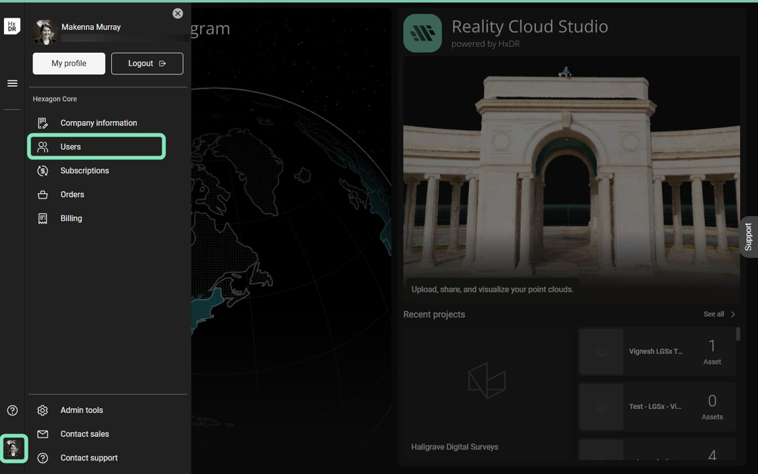This screenshot has height=474, width=758.
Task: Open My profile
Action: [68, 64]
